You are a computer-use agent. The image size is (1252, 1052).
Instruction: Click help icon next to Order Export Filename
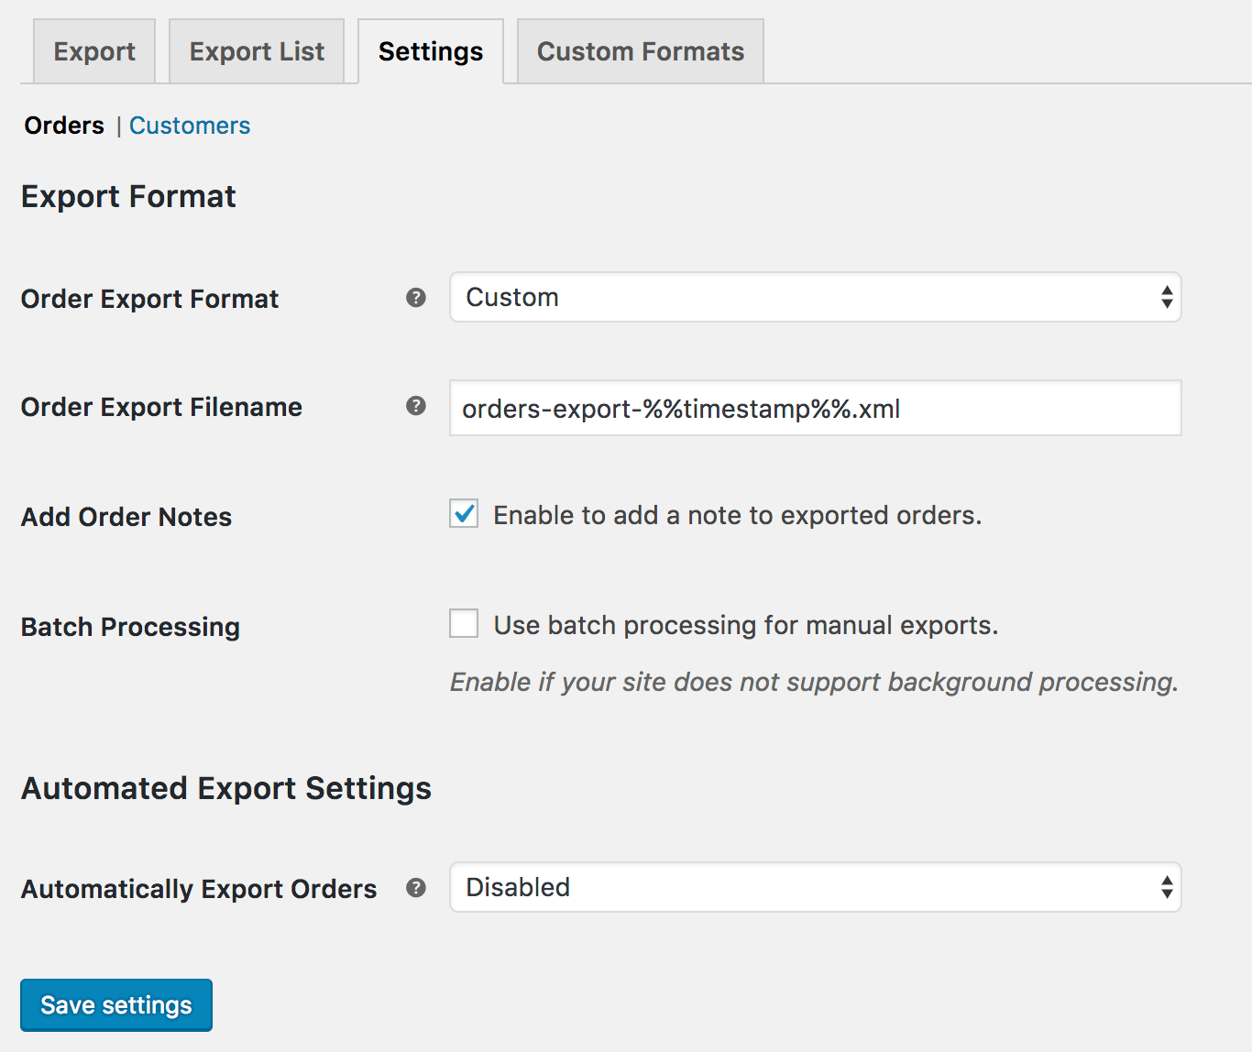tap(416, 406)
